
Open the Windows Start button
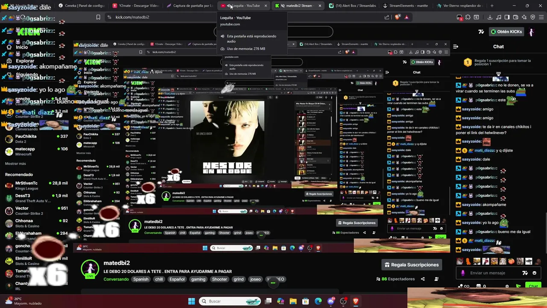tap(191, 301)
